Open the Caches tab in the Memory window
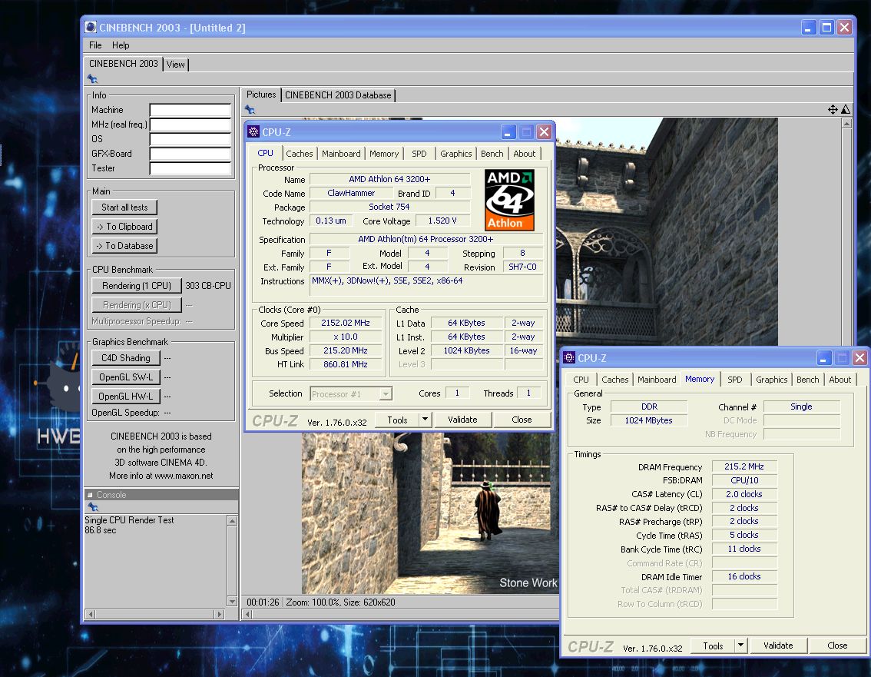871x677 pixels. 615,380
